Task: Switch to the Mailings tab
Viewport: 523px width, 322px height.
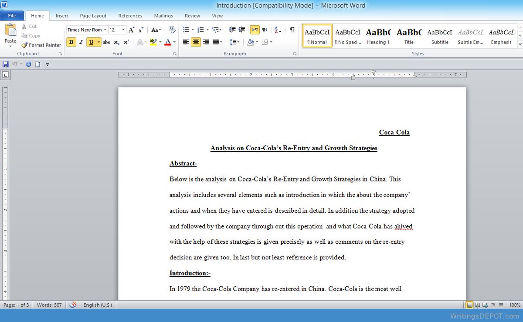Action: click(x=163, y=16)
